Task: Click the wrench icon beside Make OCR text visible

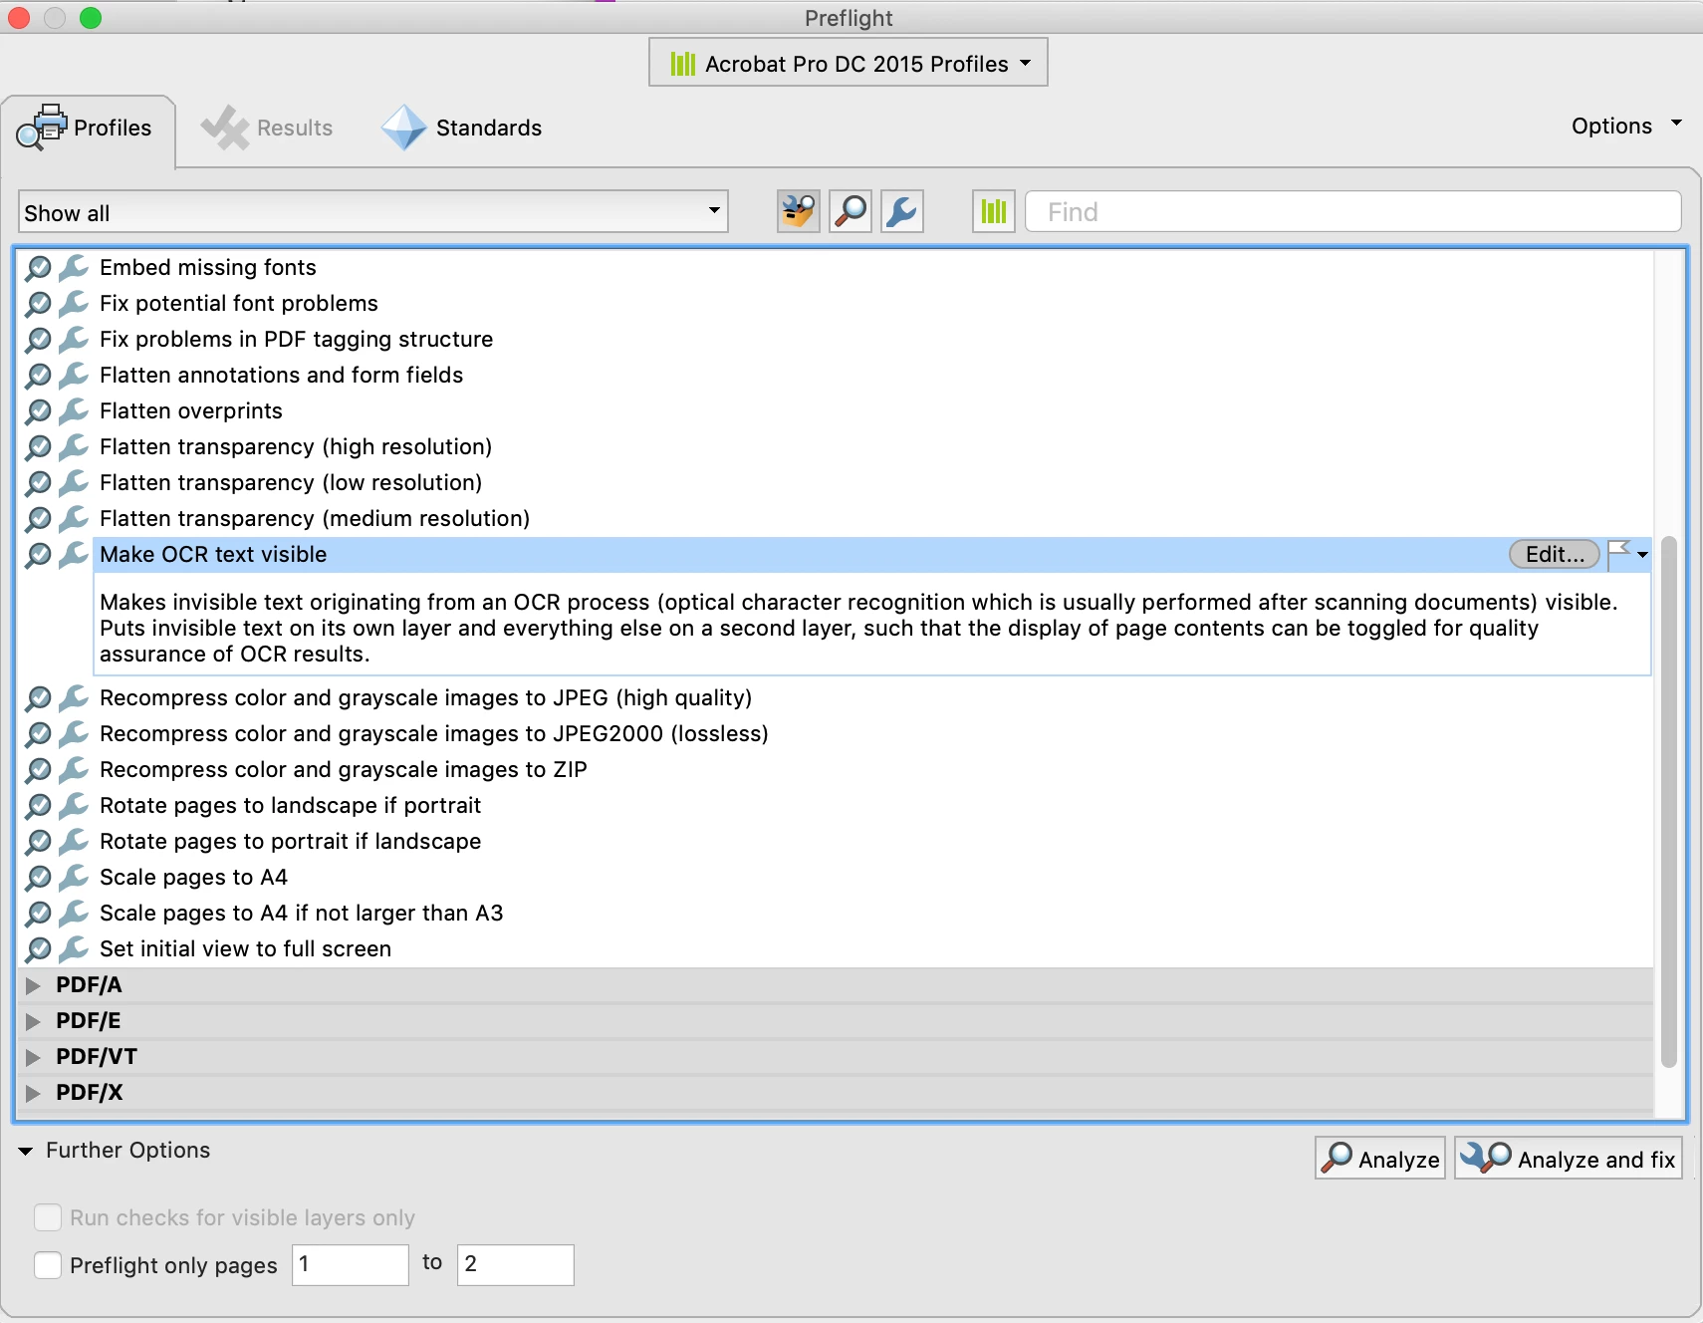Action: coord(74,555)
